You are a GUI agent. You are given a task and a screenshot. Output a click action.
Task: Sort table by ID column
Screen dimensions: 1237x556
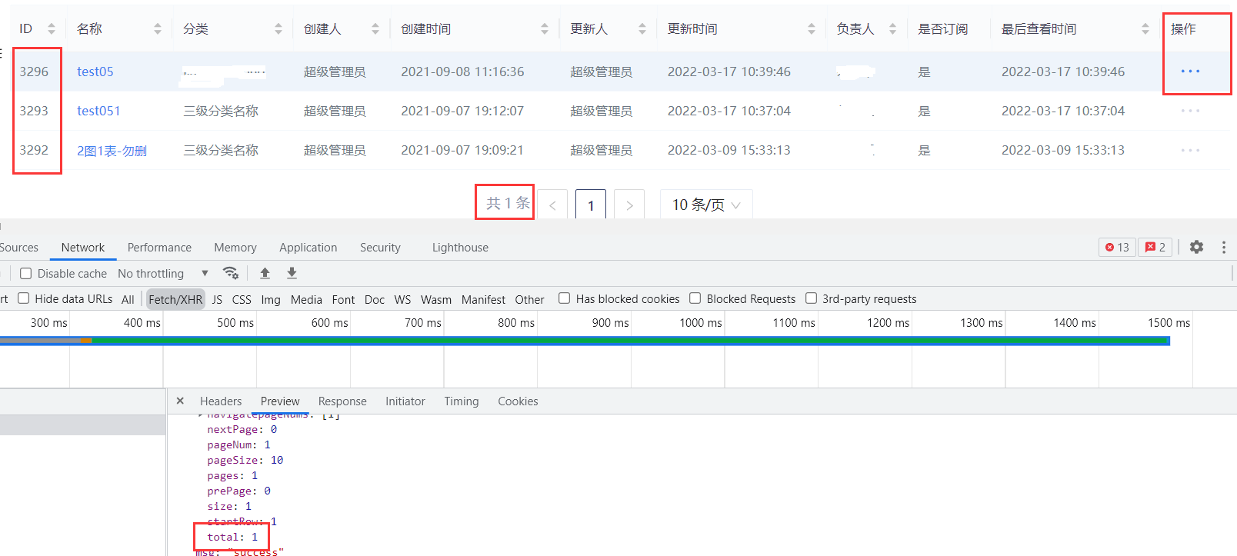(52, 29)
